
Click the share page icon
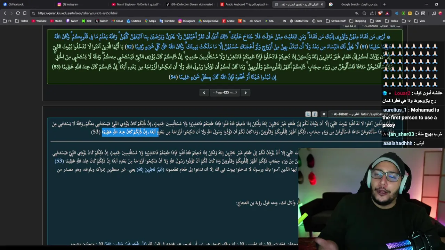[372, 13]
